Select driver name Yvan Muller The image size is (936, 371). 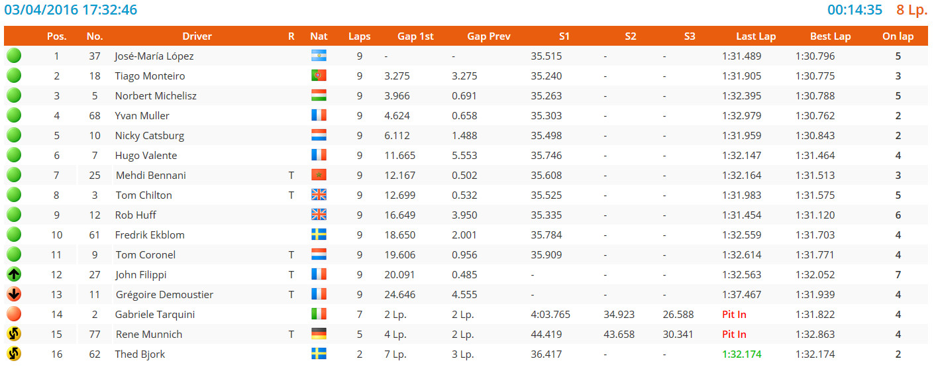(142, 115)
